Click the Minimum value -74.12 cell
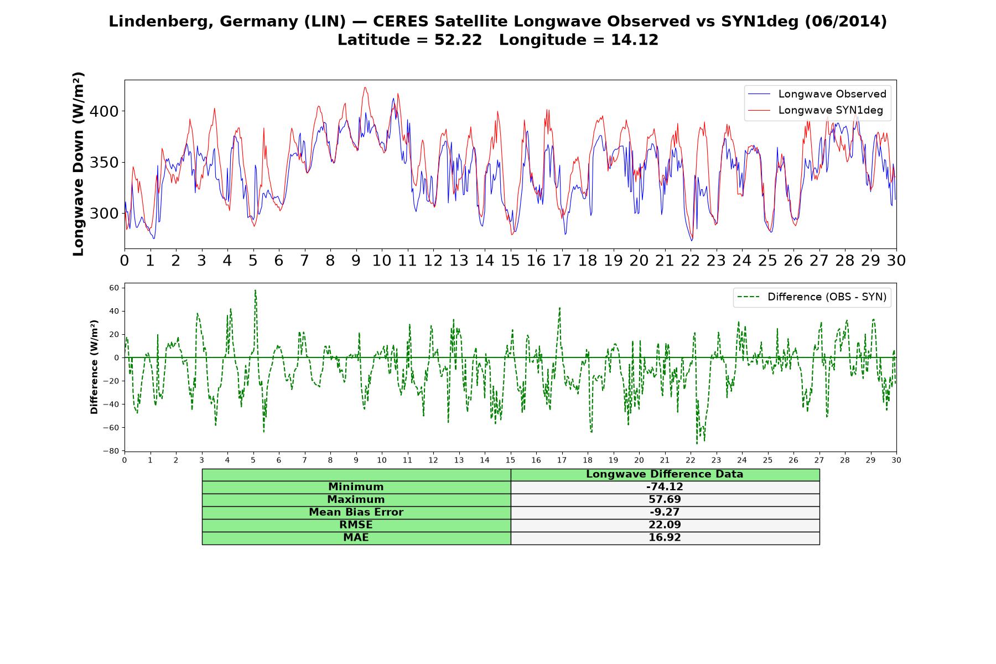The width and height of the screenshot is (996, 664). (665, 487)
